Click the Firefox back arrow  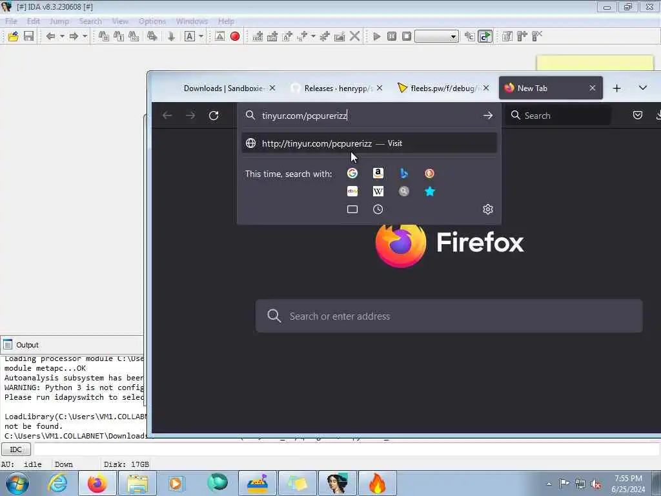click(167, 115)
